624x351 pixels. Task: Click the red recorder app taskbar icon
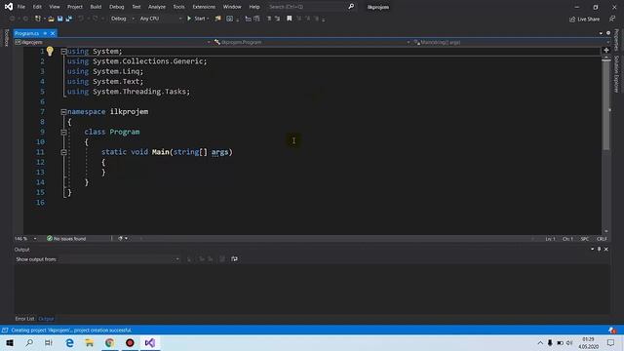pyautogui.click(x=130, y=342)
